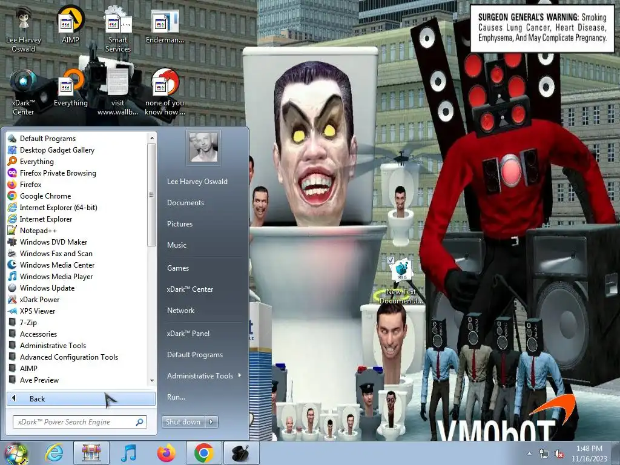The image size is (620, 465).
Task: Show hidden tray icons arrow
Action: (x=529, y=454)
